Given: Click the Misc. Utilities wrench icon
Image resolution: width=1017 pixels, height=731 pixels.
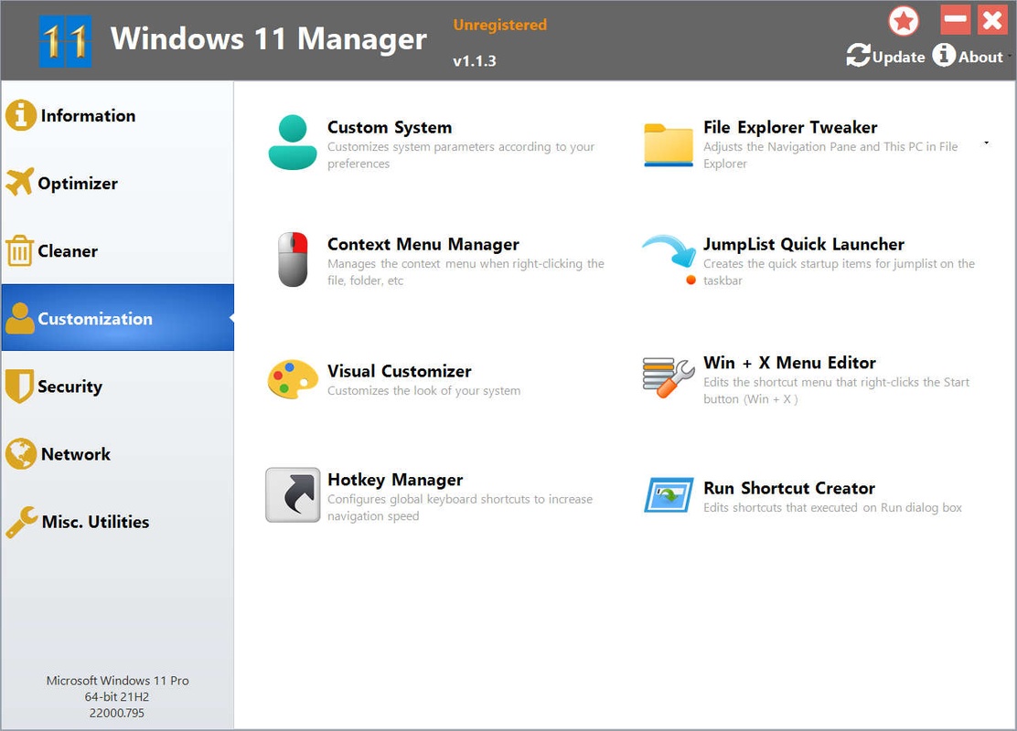Looking at the screenshot, I should [x=21, y=522].
